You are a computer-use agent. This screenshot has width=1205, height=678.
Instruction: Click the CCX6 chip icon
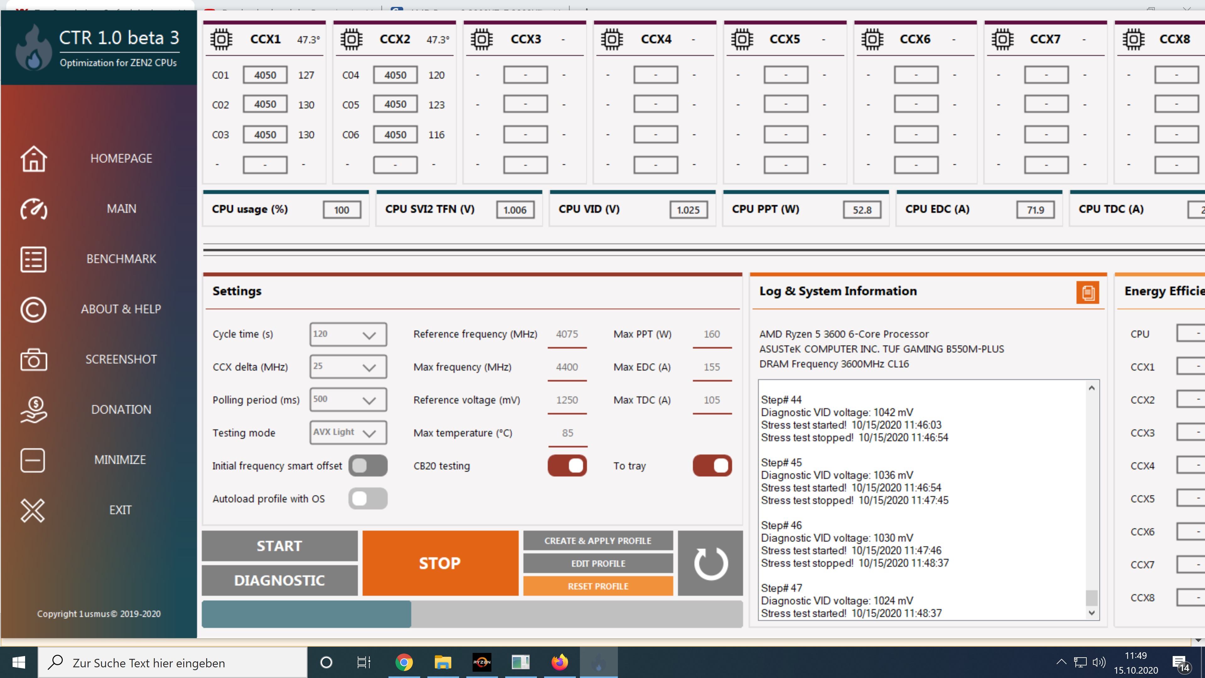click(872, 39)
